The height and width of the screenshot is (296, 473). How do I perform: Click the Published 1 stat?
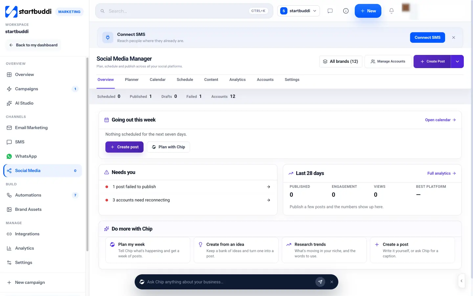tap(141, 96)
